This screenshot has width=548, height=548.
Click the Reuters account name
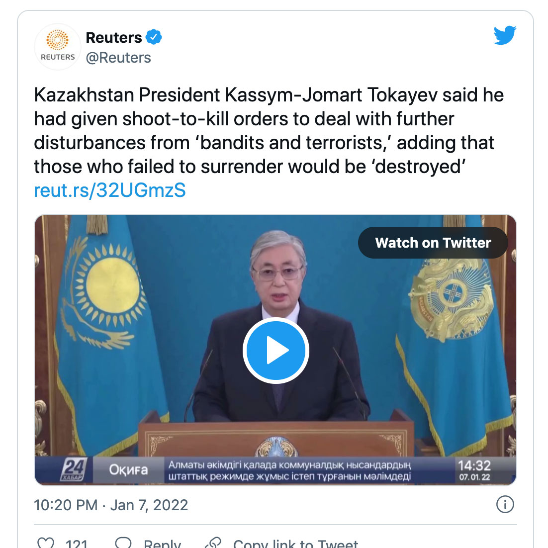coord(114,37)
